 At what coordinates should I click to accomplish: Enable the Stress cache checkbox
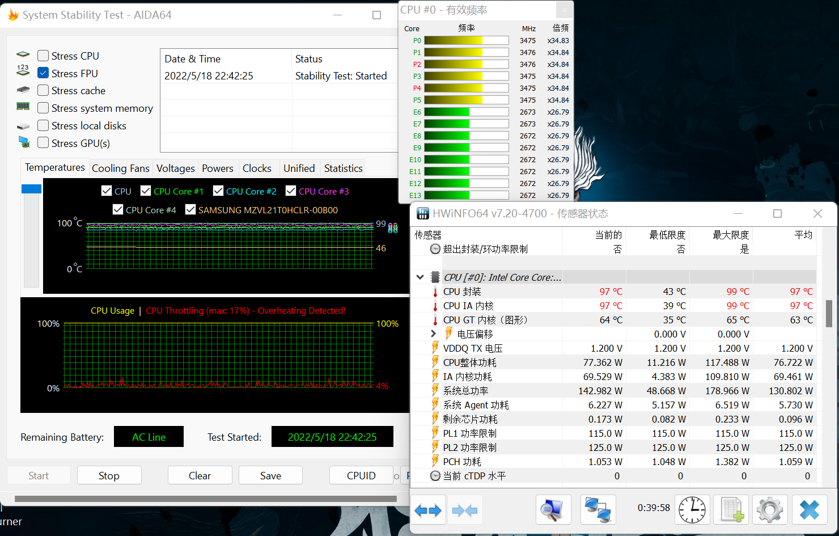click(43, 90)
